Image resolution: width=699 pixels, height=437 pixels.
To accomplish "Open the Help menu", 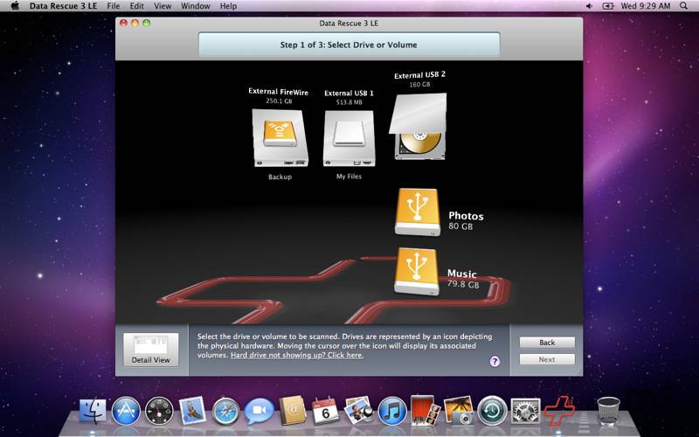I will coord(228,6).
